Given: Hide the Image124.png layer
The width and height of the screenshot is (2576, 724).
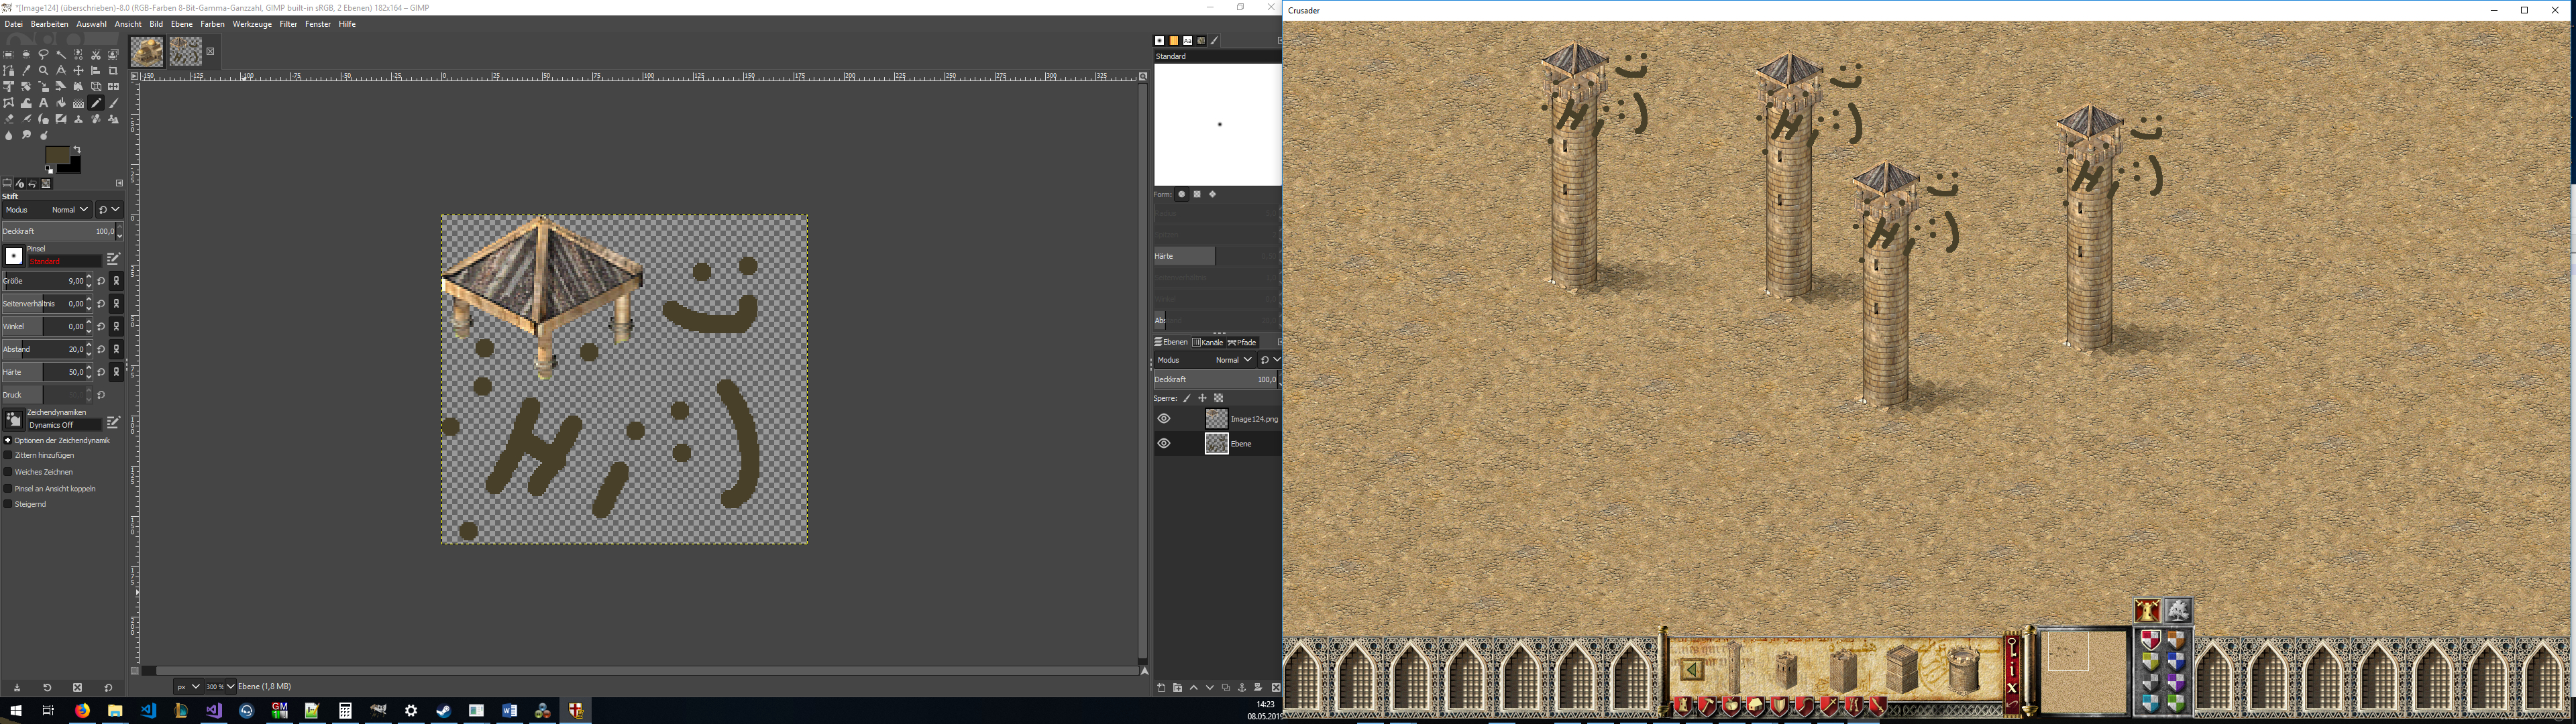Looking at the screenshot, I should tap(1164, 419).
